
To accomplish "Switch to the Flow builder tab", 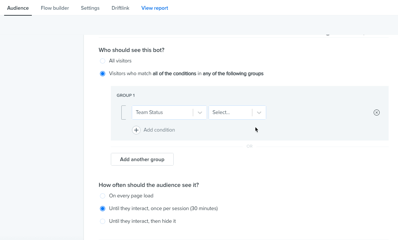I will (55, 8).
